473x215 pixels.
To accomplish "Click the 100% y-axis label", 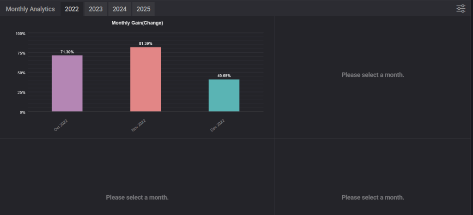I will coord(20,34).
